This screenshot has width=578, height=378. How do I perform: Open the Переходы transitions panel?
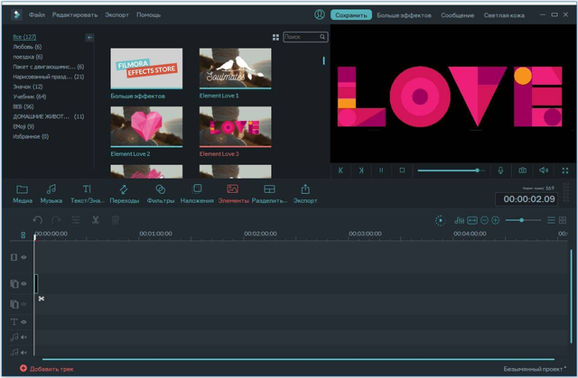click(125, 194)
